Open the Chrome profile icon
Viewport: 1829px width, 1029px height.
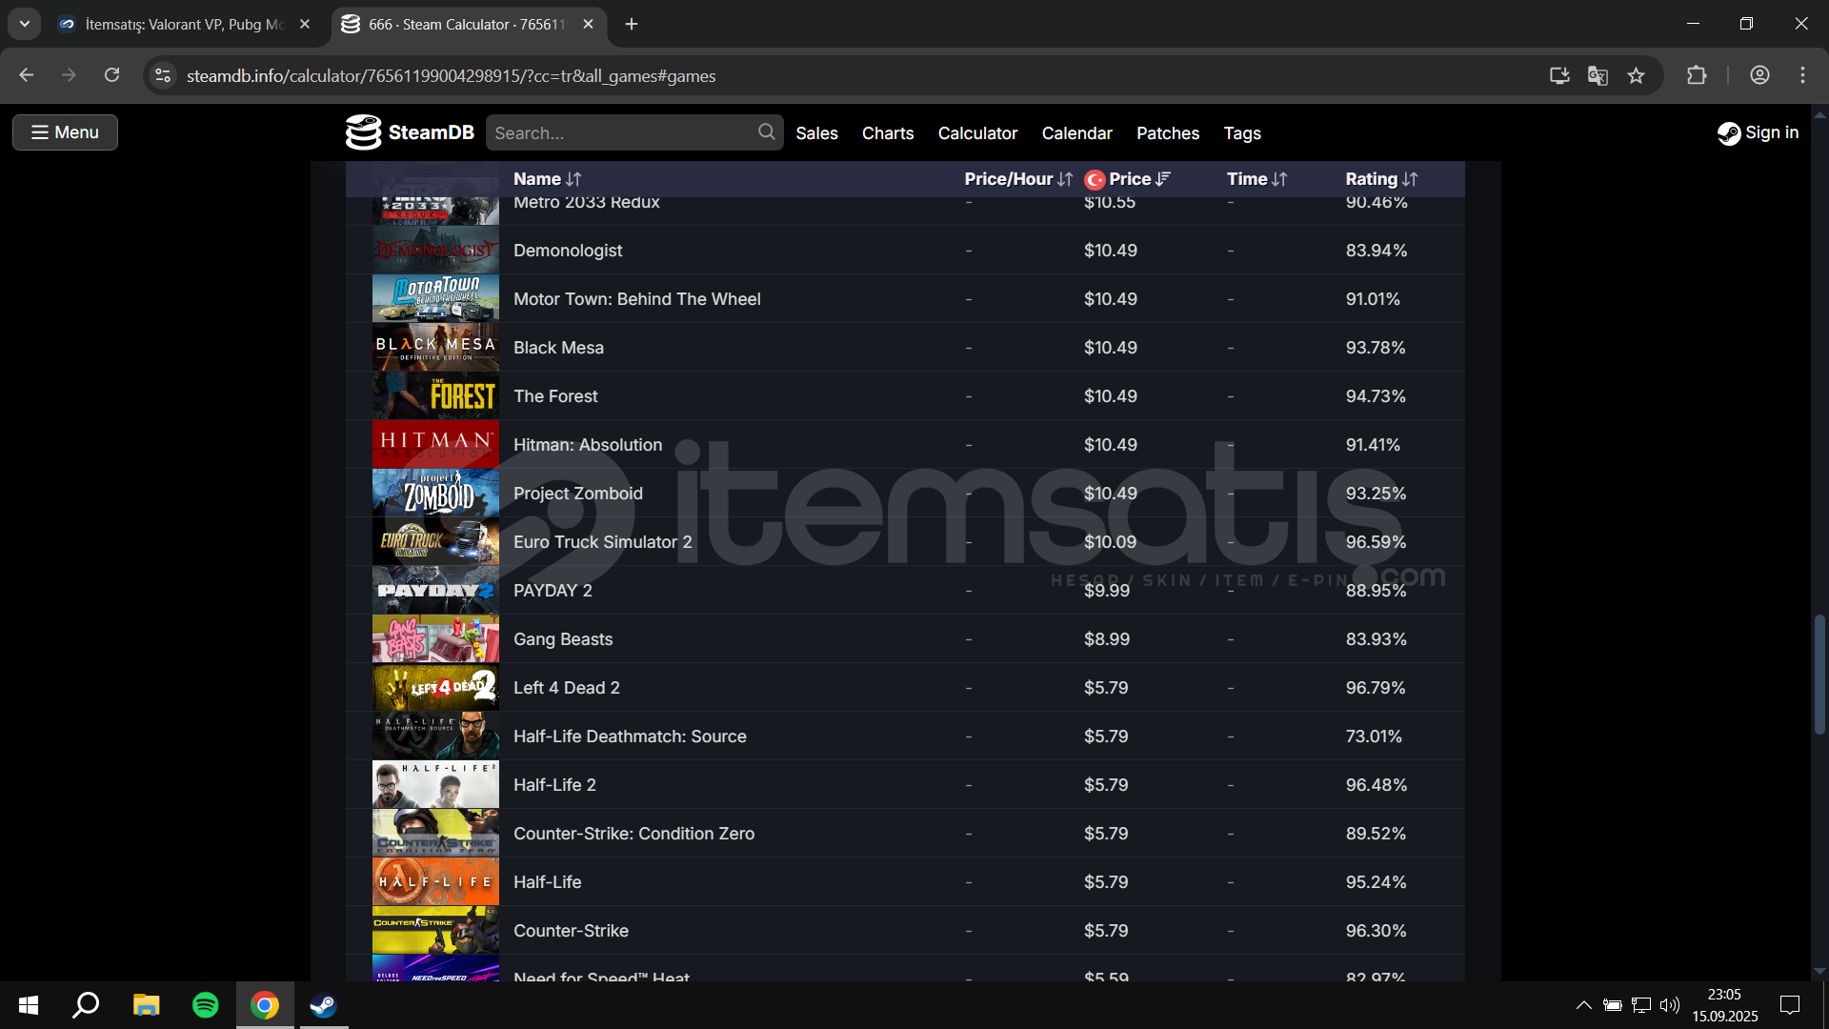click(1759, 75)
